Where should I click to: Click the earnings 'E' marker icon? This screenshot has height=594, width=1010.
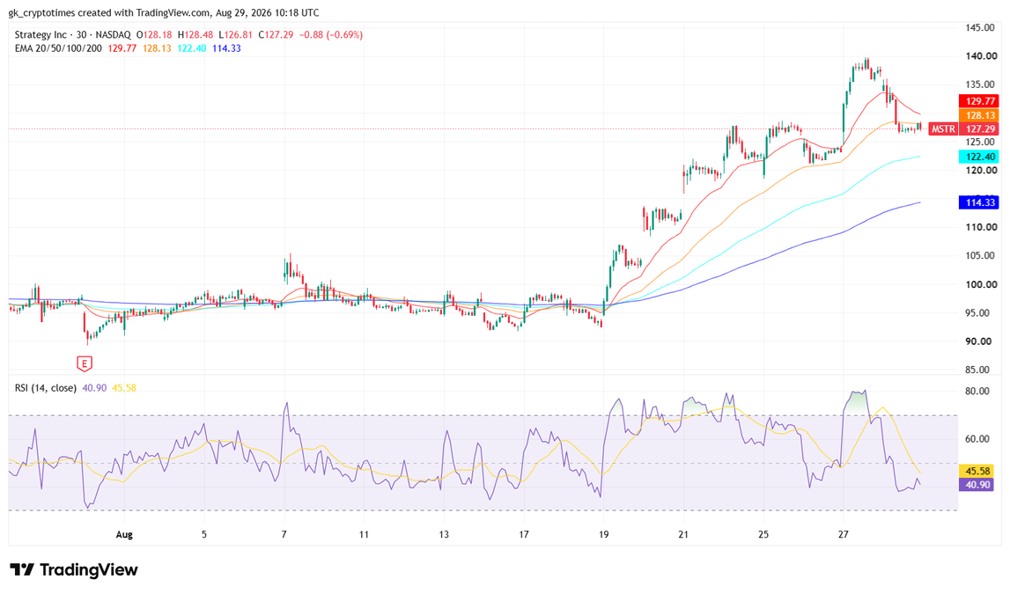pyautogui.click(x=85, y=363)
